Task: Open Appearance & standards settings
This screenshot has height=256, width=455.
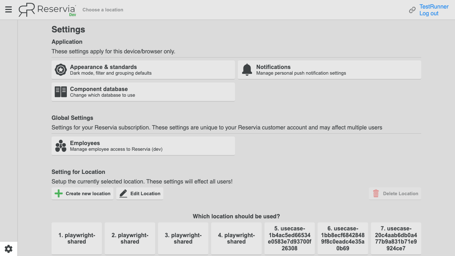Action: tap(143, 70)
